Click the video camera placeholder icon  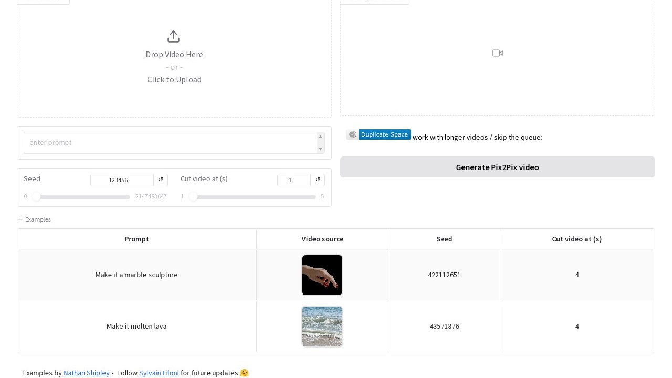coord(498,53)
